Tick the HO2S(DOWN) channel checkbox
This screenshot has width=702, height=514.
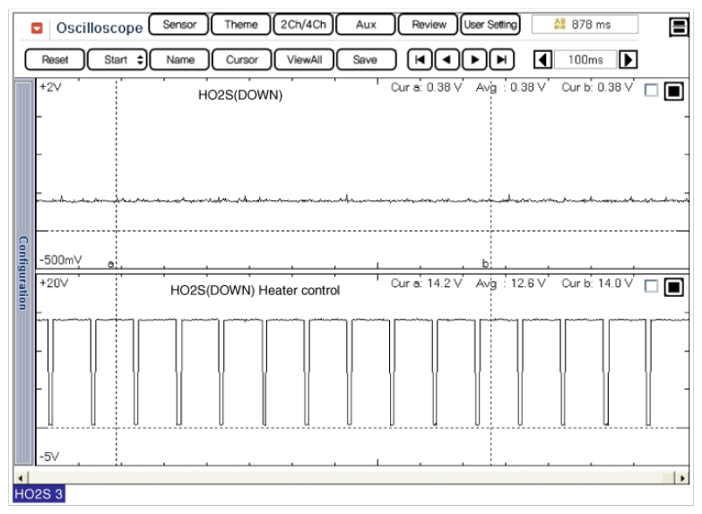pos(651,91)
